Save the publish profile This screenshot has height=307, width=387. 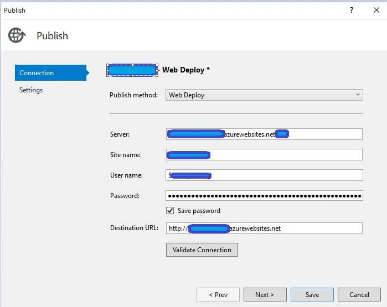click(x=312, y=295)
